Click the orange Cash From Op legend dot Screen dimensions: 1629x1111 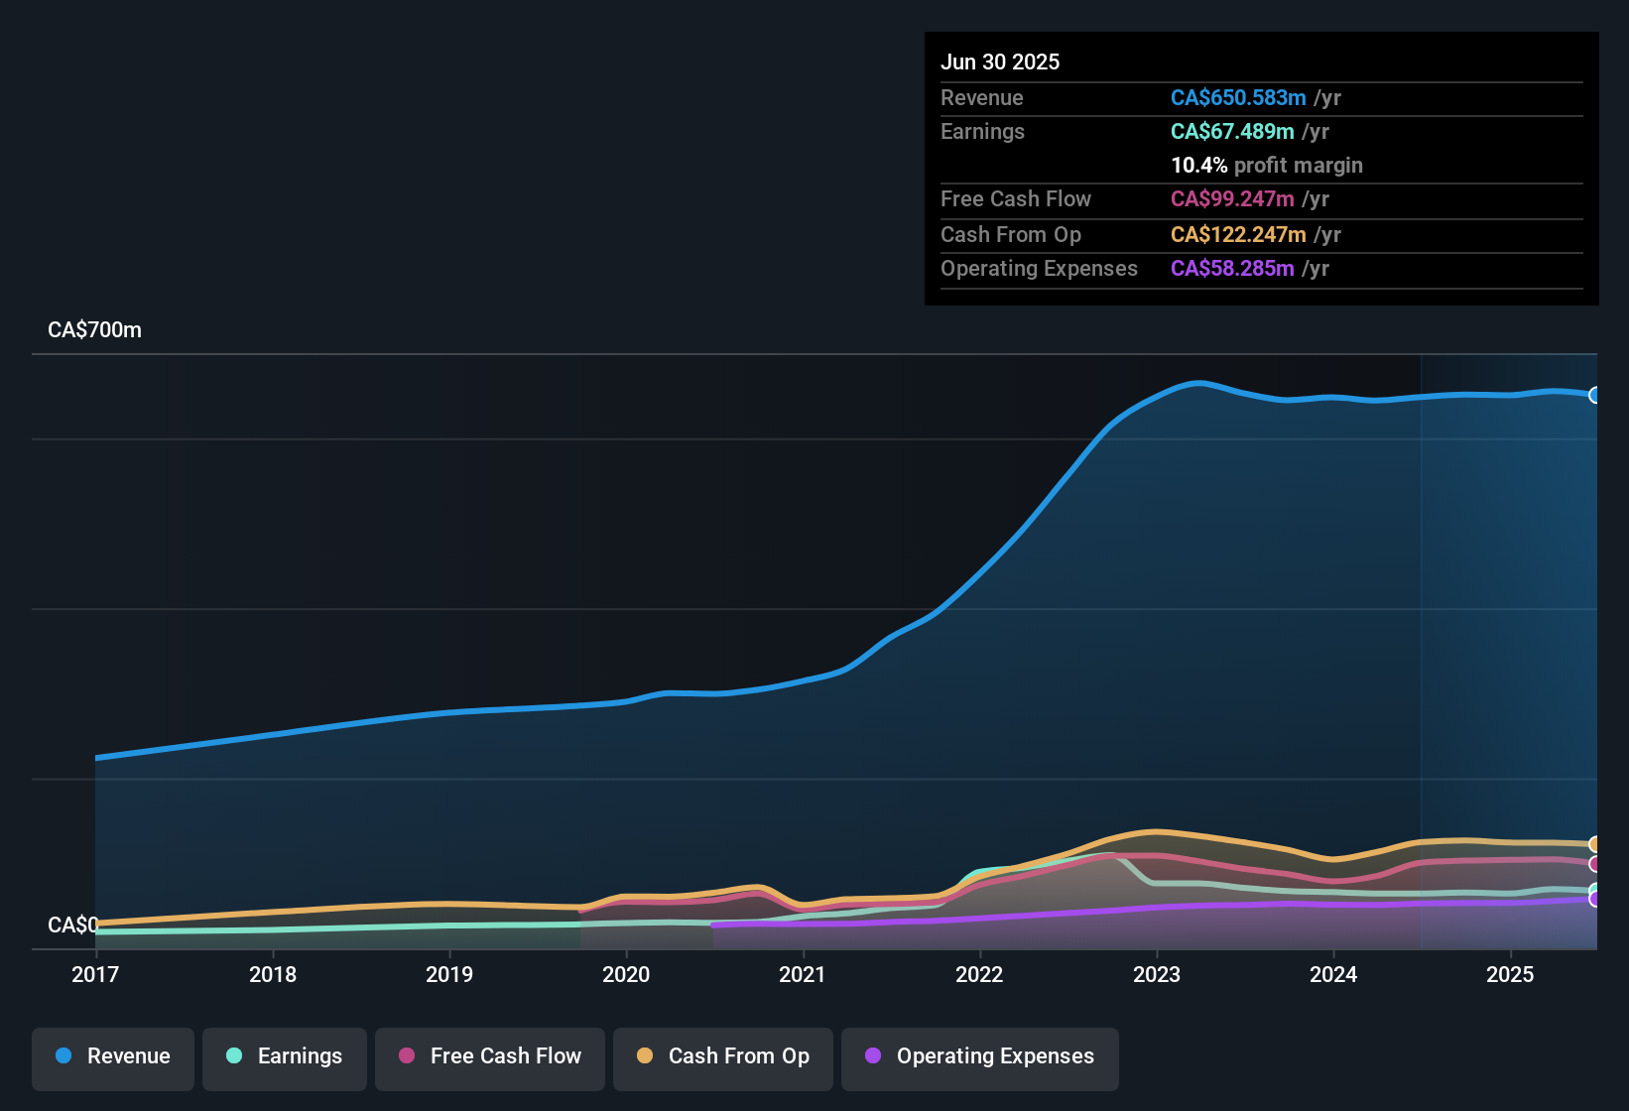tap(645, 1055)
